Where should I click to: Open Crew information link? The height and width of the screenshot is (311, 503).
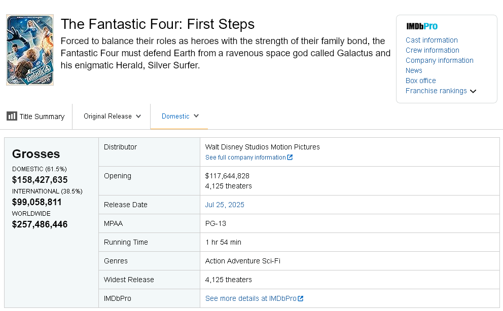pos(432,50)
